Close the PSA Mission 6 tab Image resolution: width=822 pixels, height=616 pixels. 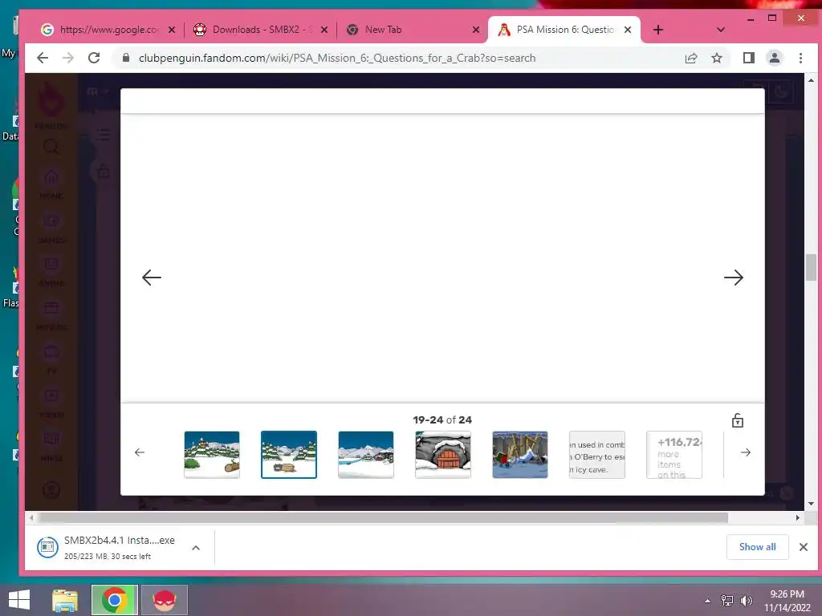[628, 30]
